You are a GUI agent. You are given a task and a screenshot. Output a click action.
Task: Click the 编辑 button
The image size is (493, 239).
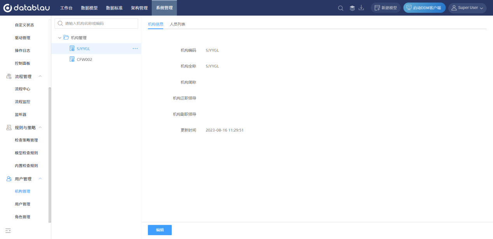pyautogui.click(x=160, y=230)
